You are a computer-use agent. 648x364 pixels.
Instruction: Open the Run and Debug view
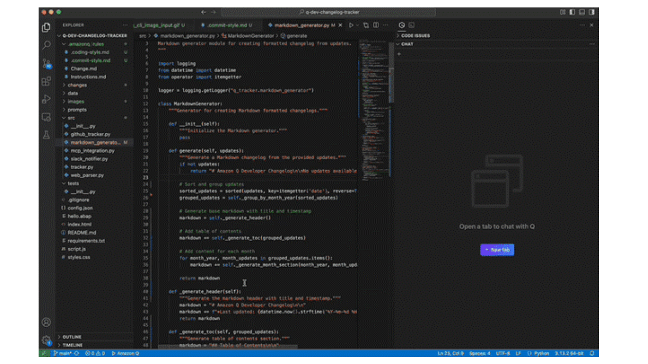[46, 100]
